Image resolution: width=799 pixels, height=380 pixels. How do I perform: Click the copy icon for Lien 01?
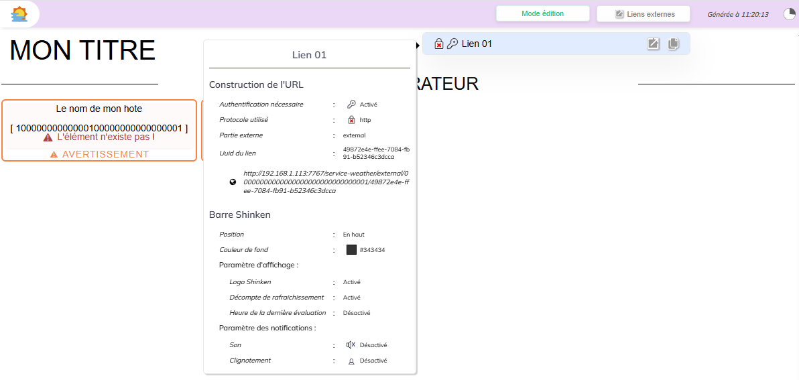(674, 44)
